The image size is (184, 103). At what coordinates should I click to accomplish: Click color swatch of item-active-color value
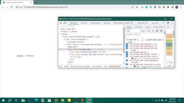(x=135, y=66)
